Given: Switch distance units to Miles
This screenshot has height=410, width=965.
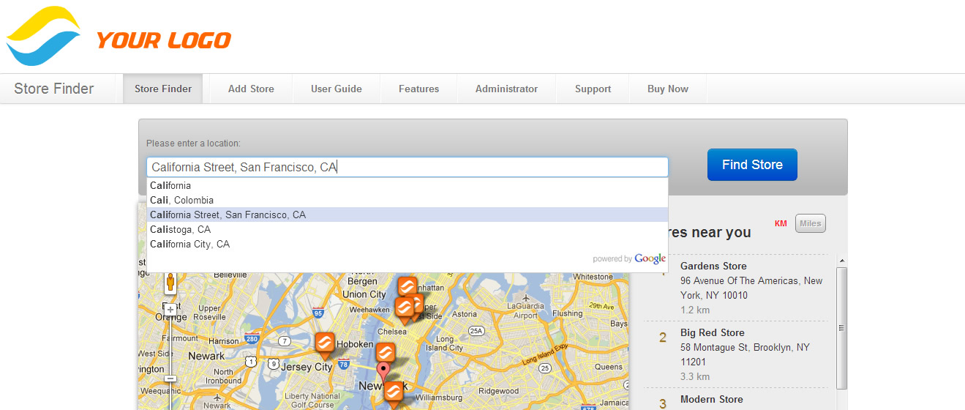Looking at the screenshot, I should [x=810, y=223].
